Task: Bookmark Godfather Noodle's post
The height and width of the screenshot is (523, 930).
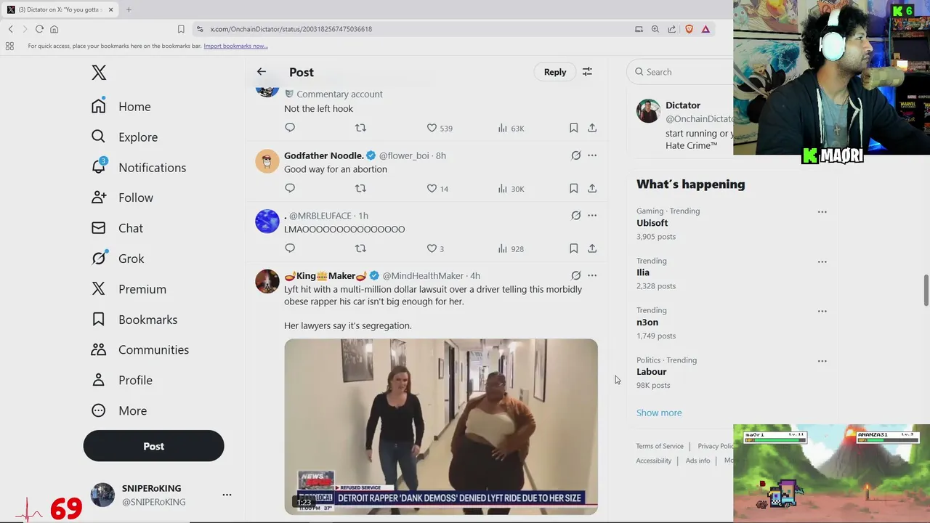Action: pos(573,188)
